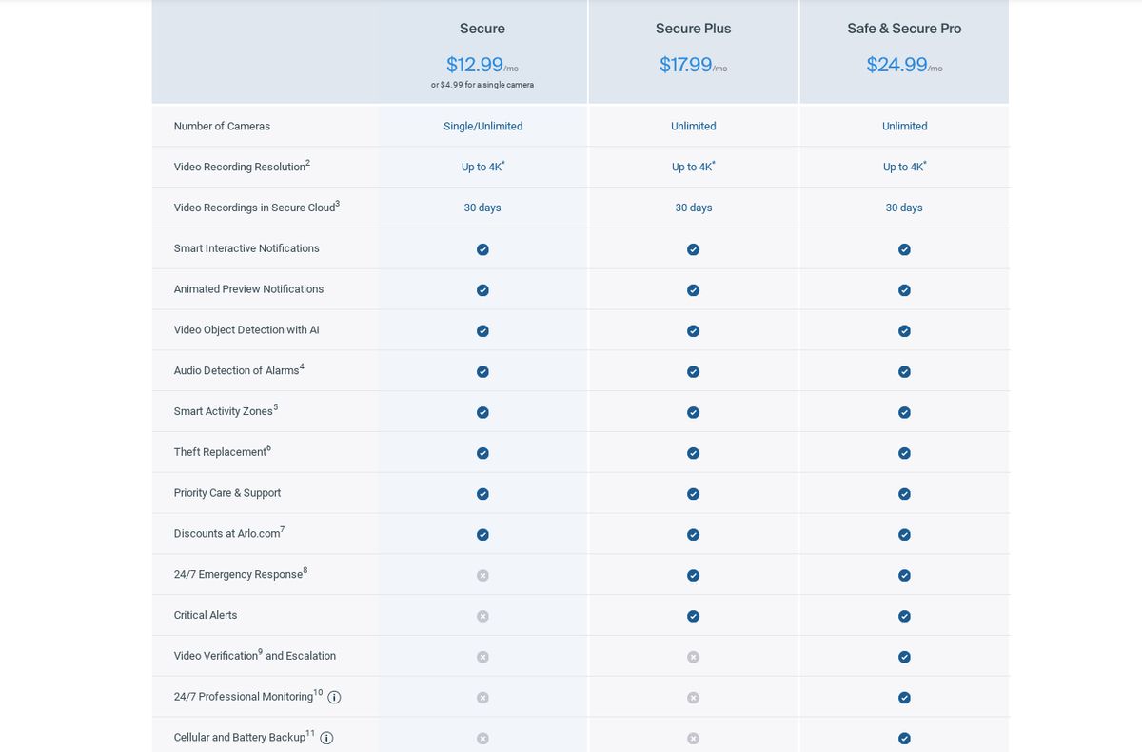Select the Secure plan header
Screen dimensions: 1142x752
482,29
